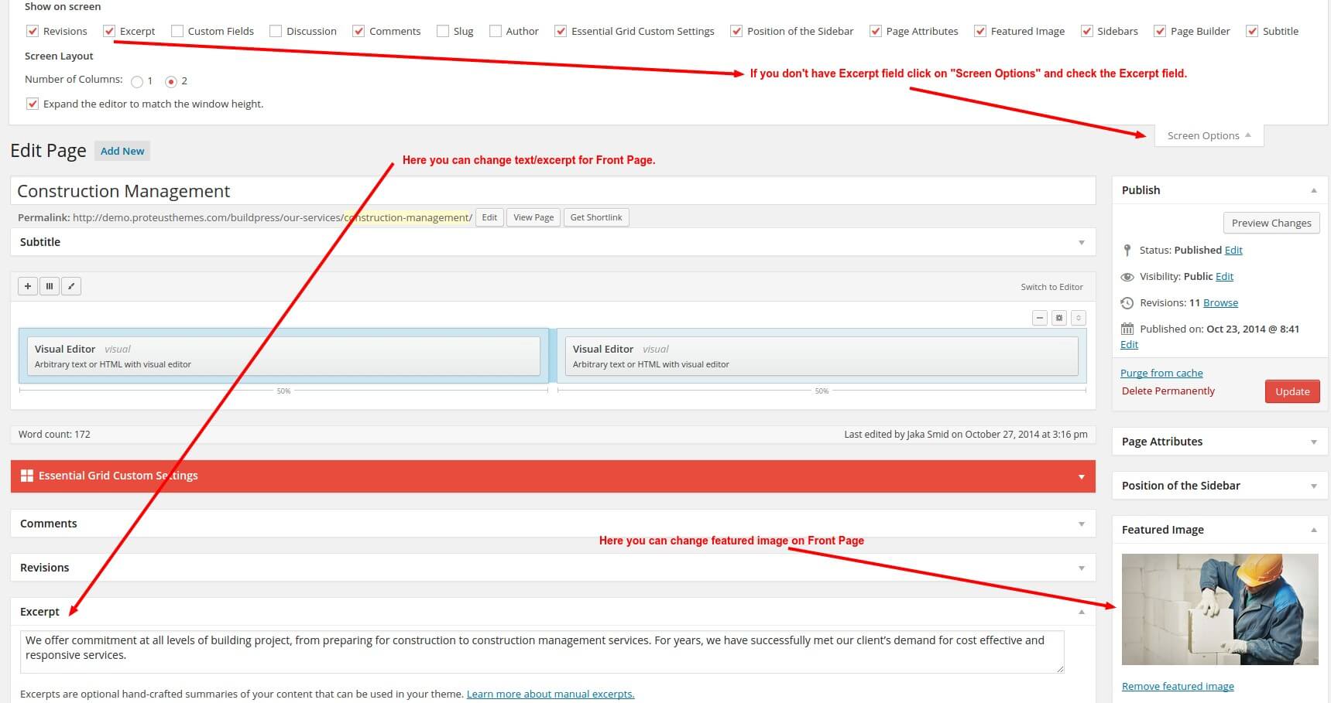
Task: Click the row move up-down arrows icon
Action: [1078, 318]
